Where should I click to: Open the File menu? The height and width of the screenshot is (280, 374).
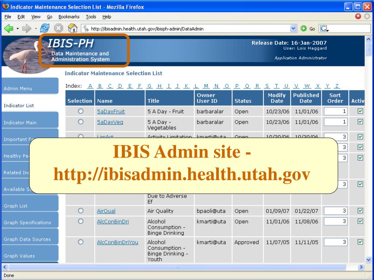8,17
